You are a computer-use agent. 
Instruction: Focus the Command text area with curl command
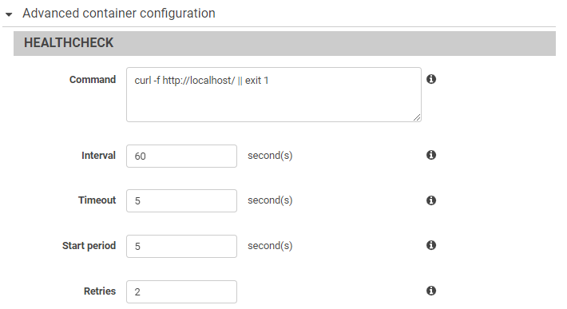[274, 94]
